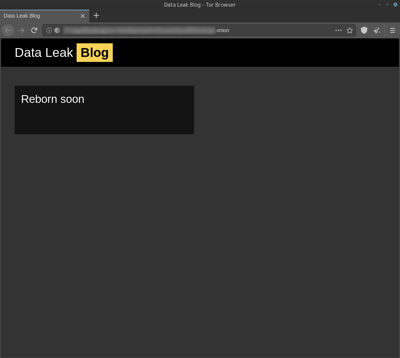400x358 pixels.
Task: Open the Reborn soon post card
Action: pos(104,110)
